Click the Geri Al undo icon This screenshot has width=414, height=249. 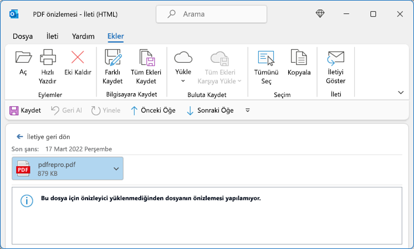[55, 110]
